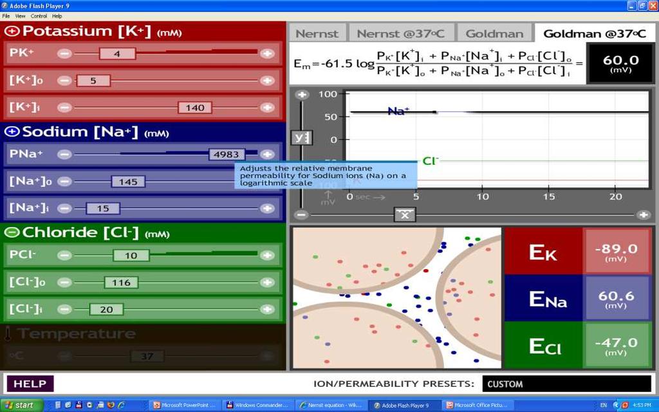Viewport: 659px width, 412px height.
Task: Toggle the Chloride section minus circle
Action: click(12, 232)
